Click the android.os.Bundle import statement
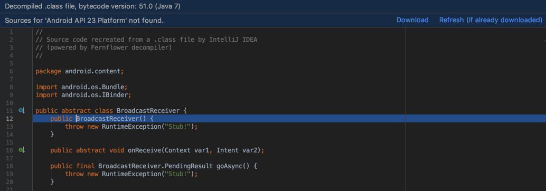The height and width of the screenshot is (191, 546). coord(82,87)
